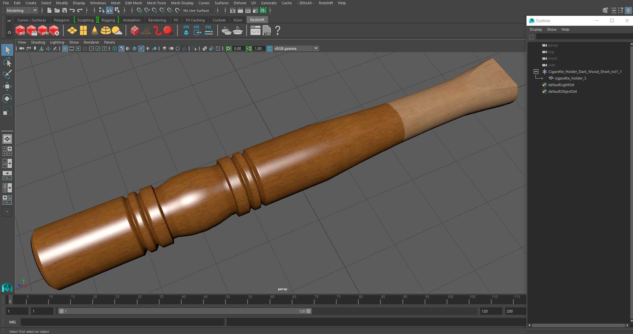Screen dimensions: 633x334
Task: Click time slider at frame 60
Action: click(272, 300)
